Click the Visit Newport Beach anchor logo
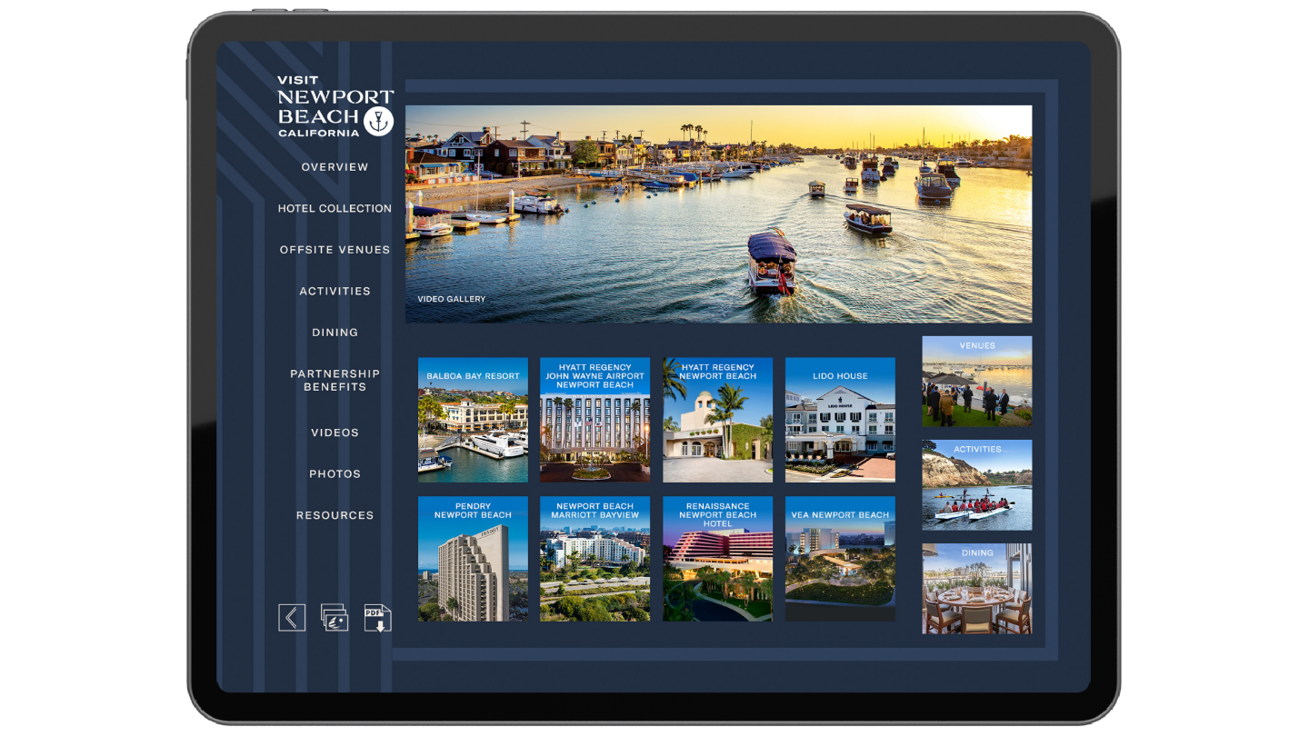The image size is (1309, 736). tap(335, 106)
